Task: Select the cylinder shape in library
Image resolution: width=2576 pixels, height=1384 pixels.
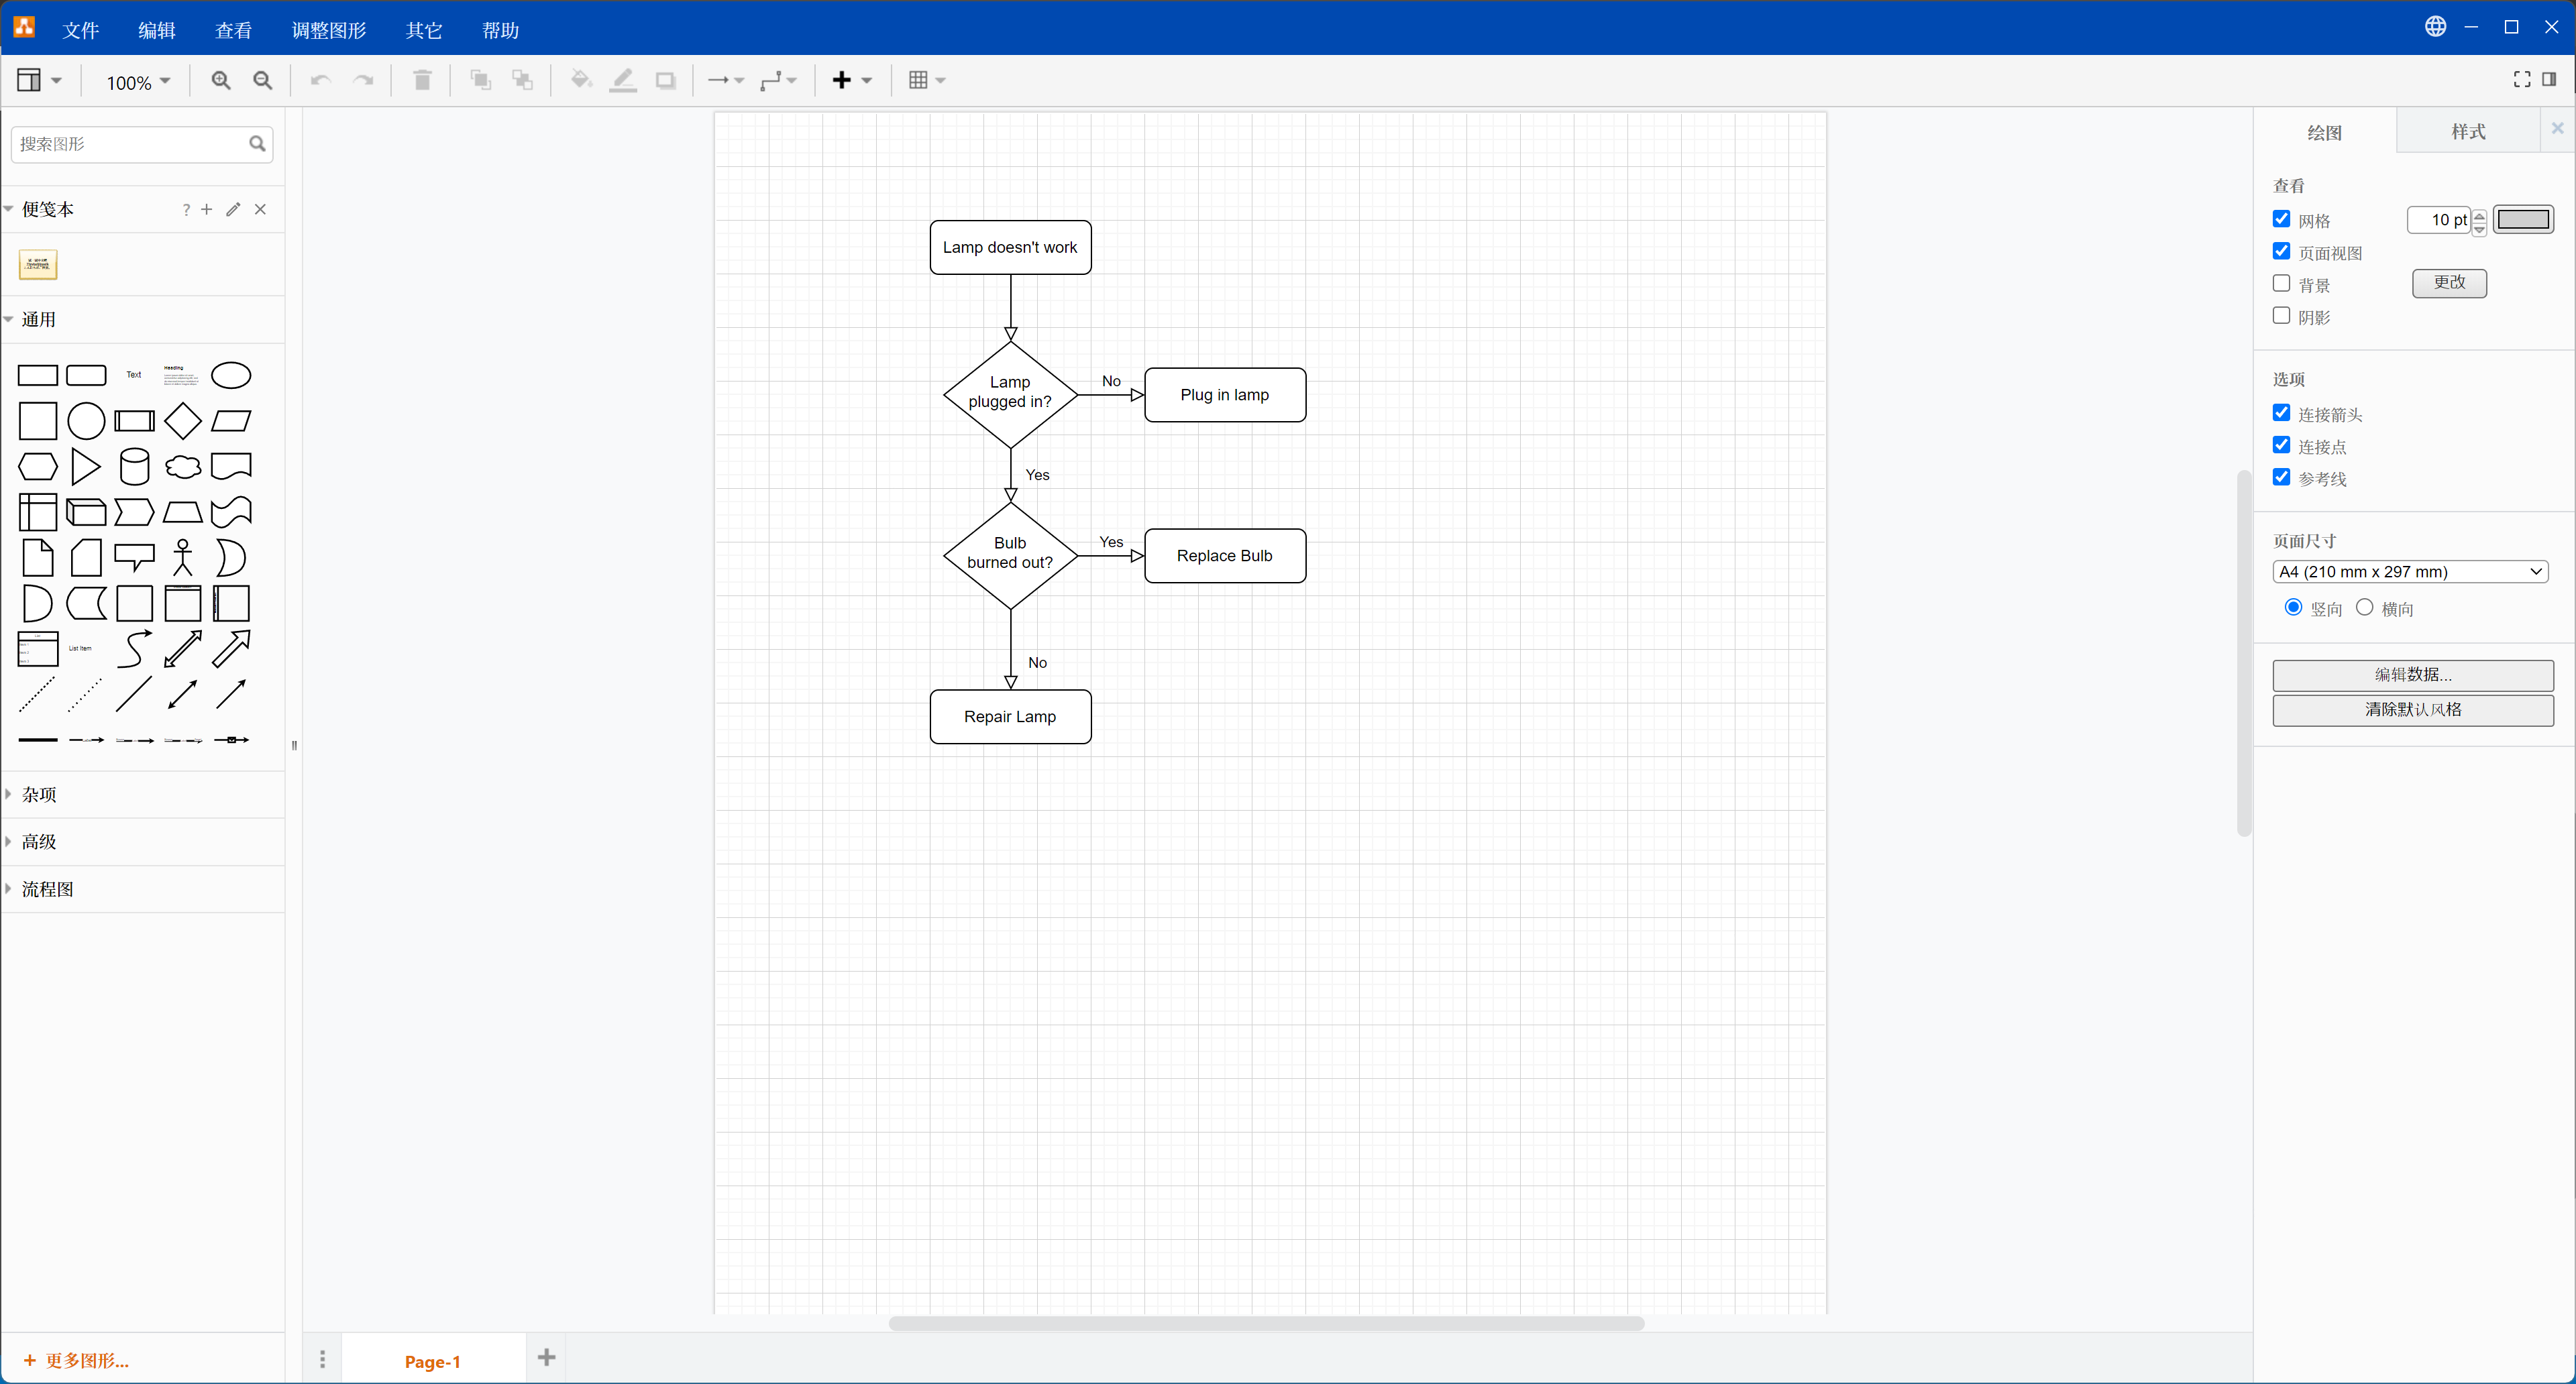Action: (x=134, y=467)
